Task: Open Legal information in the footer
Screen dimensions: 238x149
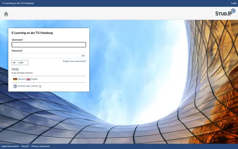Action: [x=10, y=146]
